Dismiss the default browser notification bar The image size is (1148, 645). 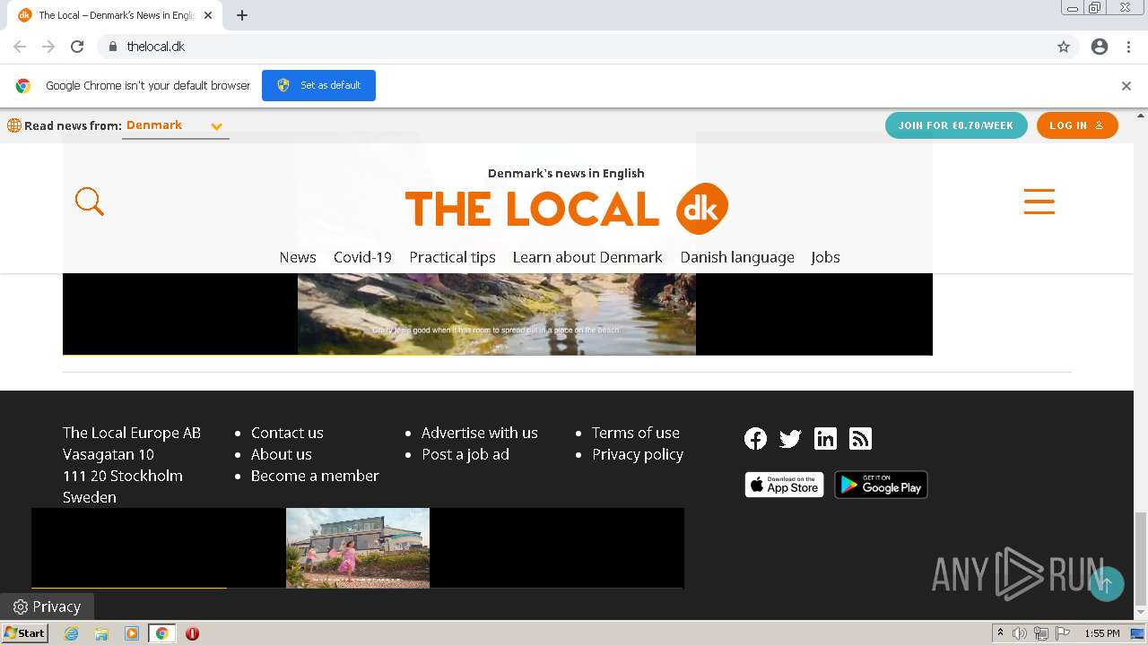(x=1126, y=86)
